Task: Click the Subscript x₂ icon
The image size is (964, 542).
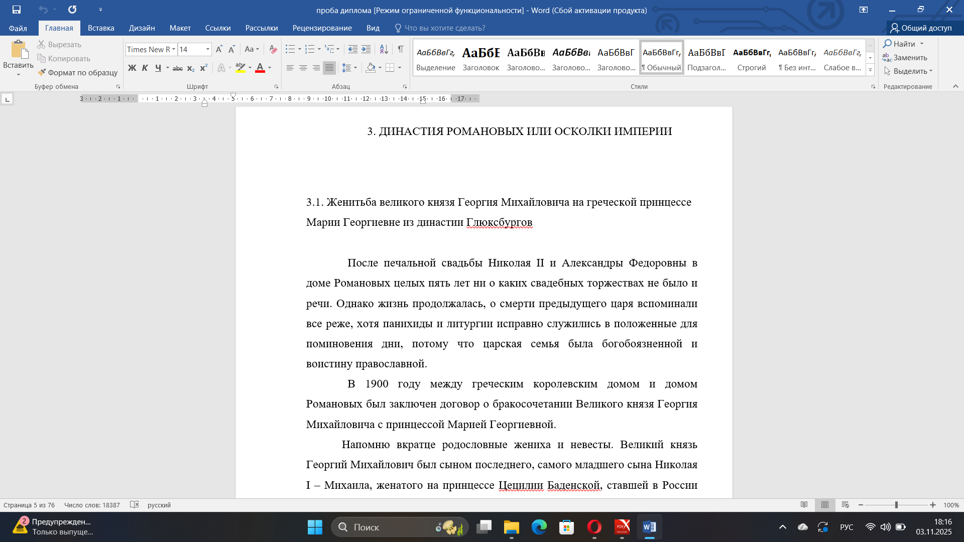Action: (191, 68)
